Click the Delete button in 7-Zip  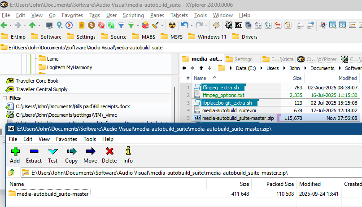(109, 155)
